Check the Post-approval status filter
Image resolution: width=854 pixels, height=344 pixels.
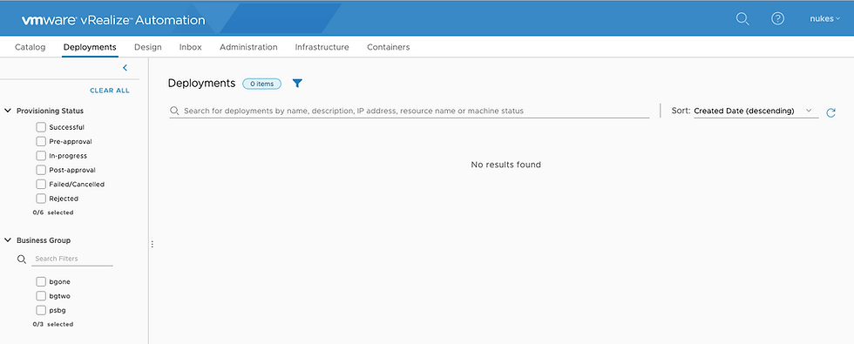(41, 170)
